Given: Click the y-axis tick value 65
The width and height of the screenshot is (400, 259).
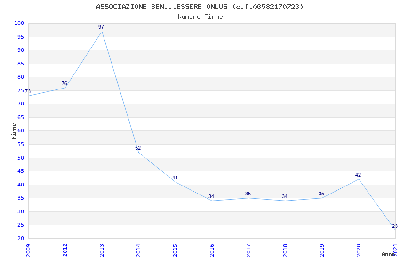Looking at the screenshot, I should 21,117.
